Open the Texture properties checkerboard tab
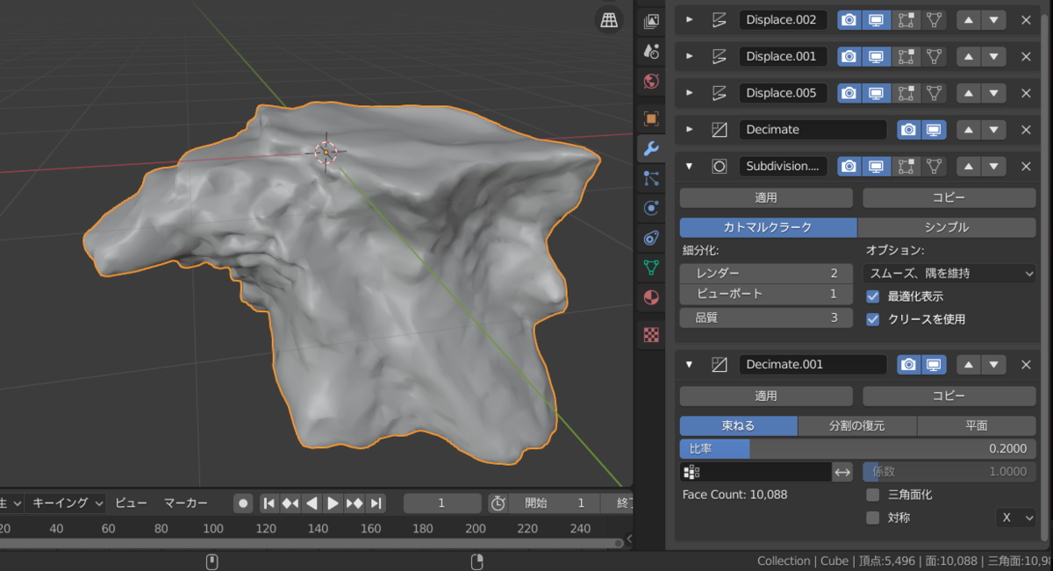Image resolution: width=1053 pixels, height=571 pixels. 651,334
